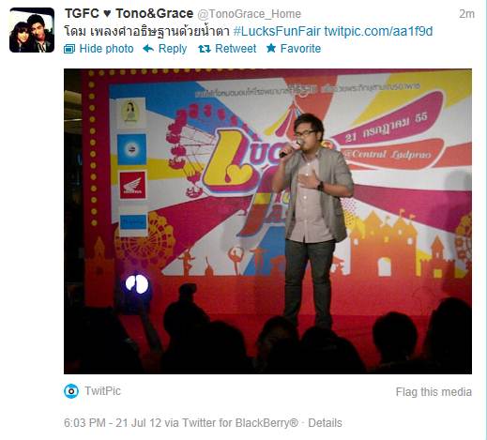The height and width of the screenshot is (440, 487).
Task: Click the TwitPic logo icon below photo
Action: [x=71, y=391]
